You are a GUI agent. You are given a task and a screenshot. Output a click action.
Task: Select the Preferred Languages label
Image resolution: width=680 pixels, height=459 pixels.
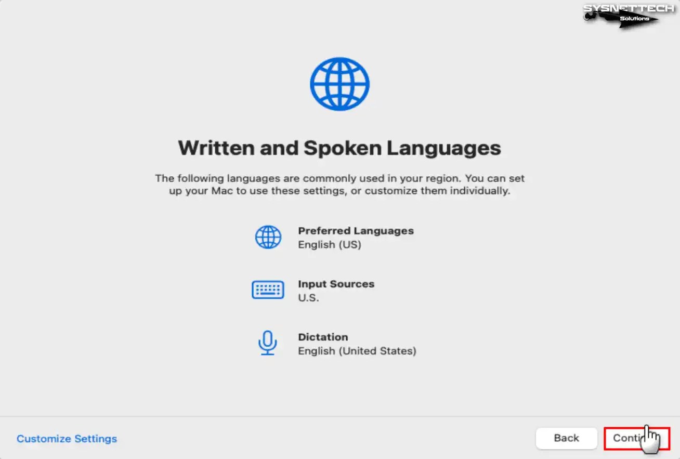(x=356, y=231)
